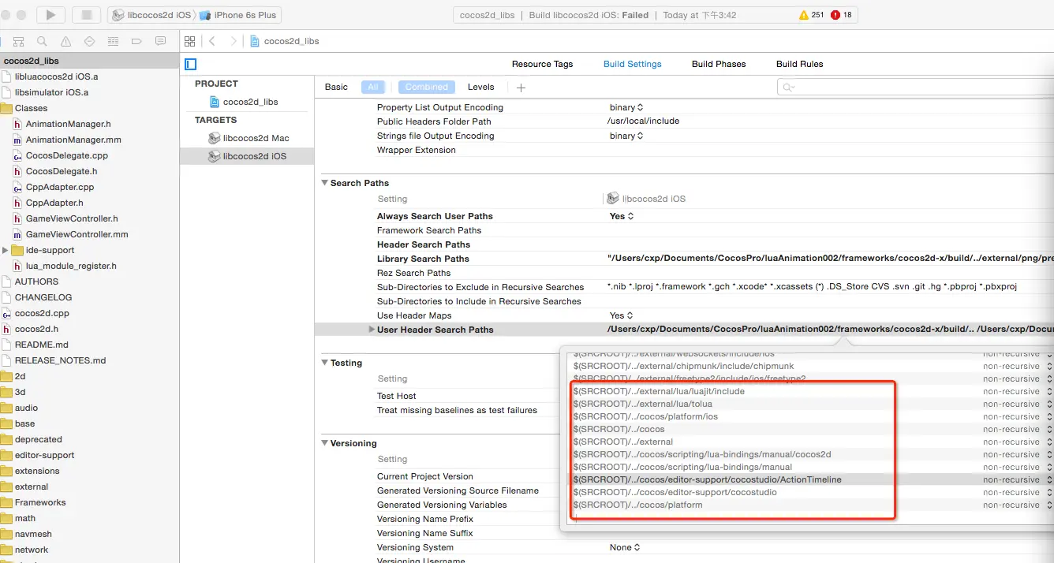Open the Test navigator diamond icon

click(x=89, y=41)
